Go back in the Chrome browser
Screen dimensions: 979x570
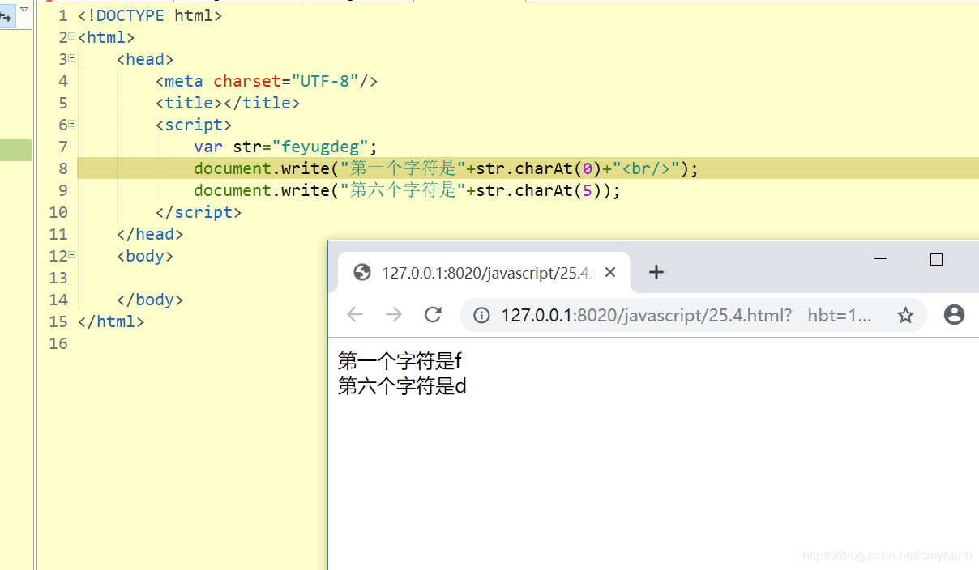(355, 315)
